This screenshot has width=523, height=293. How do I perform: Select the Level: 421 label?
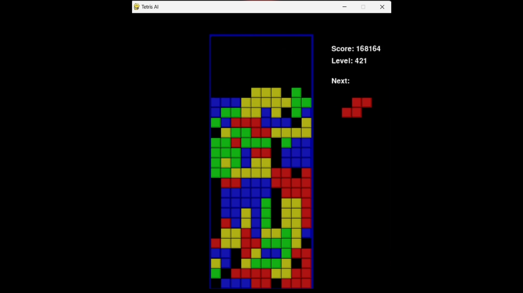pyautogui.click(x=349, y=61)
